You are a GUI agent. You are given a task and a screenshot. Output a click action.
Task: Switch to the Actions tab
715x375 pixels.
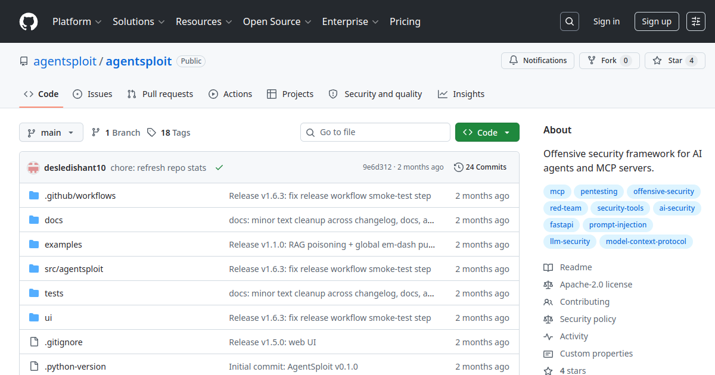pos(230,94)
